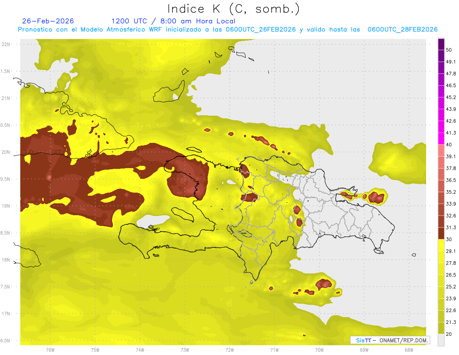
Task: Click the title "Indice K (C, somb.)"
Action: pos(233,9)
